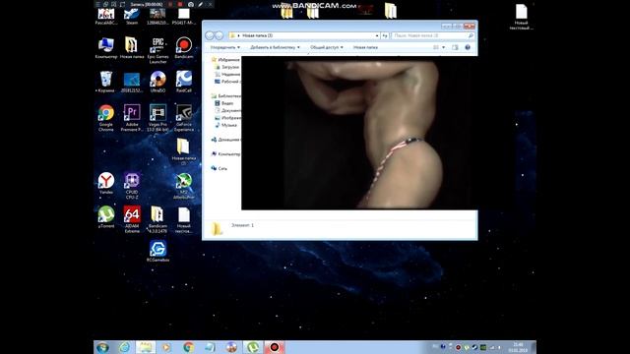Open the AIDA64 Extreme shortcut
630x354 pixels.
(132, 219)
